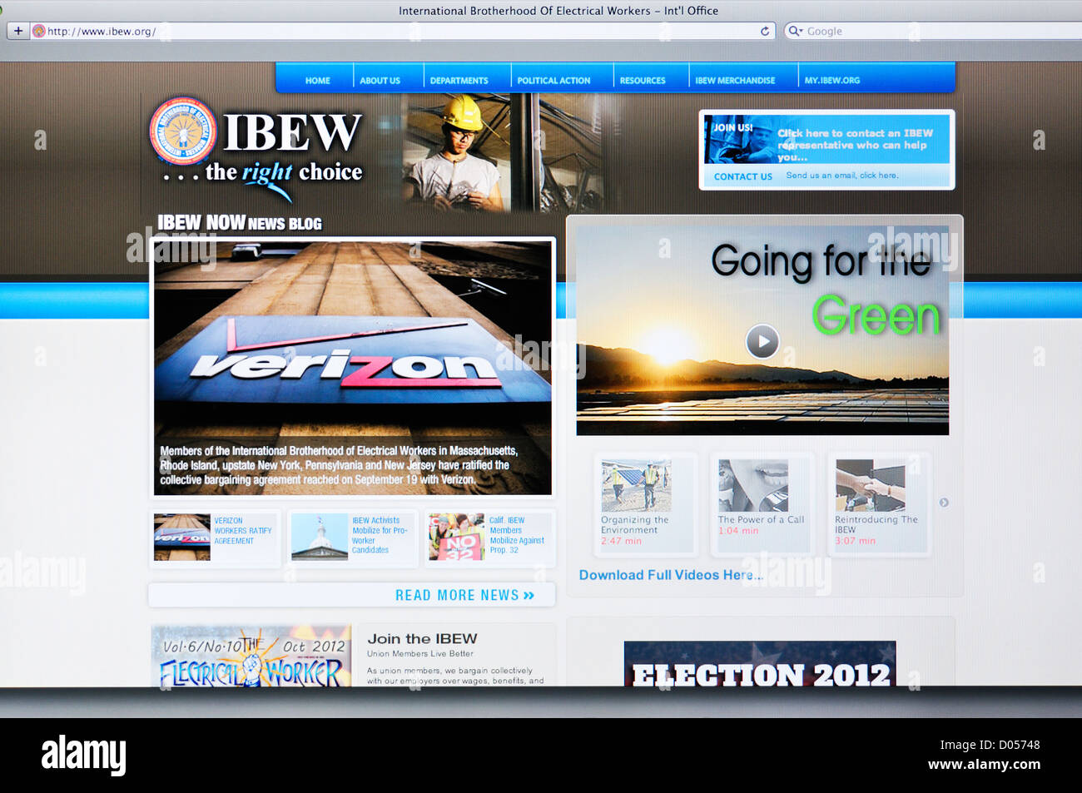
Task: Click 'Calif. IBEW Members Mobilize Against Prop. 32'
Action: [517, 535]
